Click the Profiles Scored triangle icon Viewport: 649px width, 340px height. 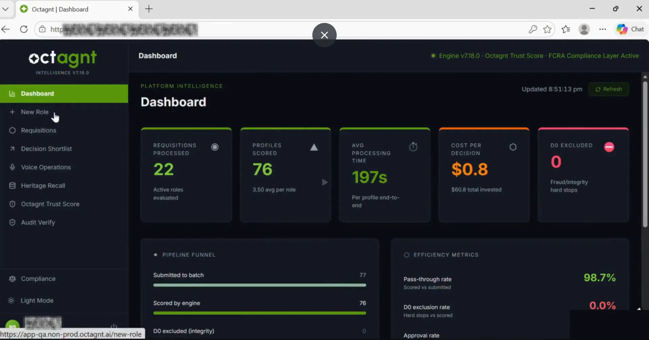(314, 147)
